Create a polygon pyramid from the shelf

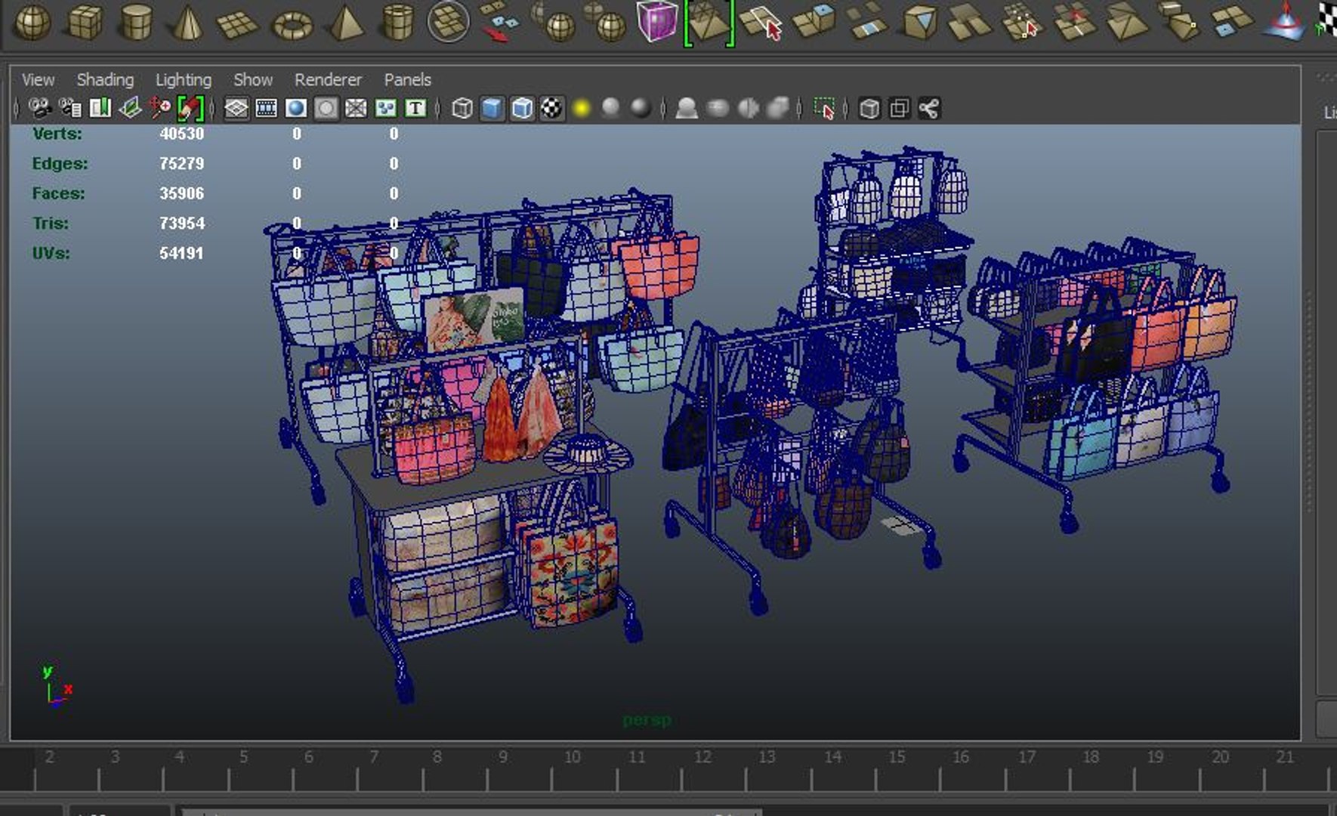[x=346, y=21]
